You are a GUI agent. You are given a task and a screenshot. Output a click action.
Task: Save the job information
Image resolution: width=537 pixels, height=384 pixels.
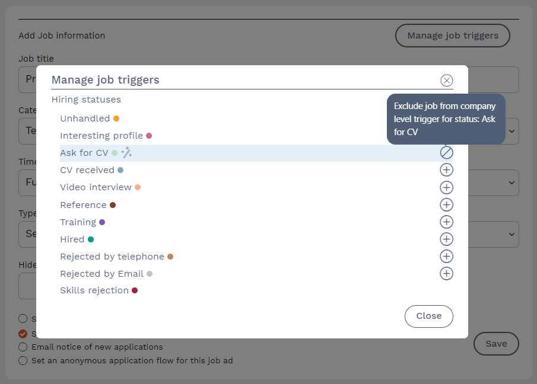495,344
